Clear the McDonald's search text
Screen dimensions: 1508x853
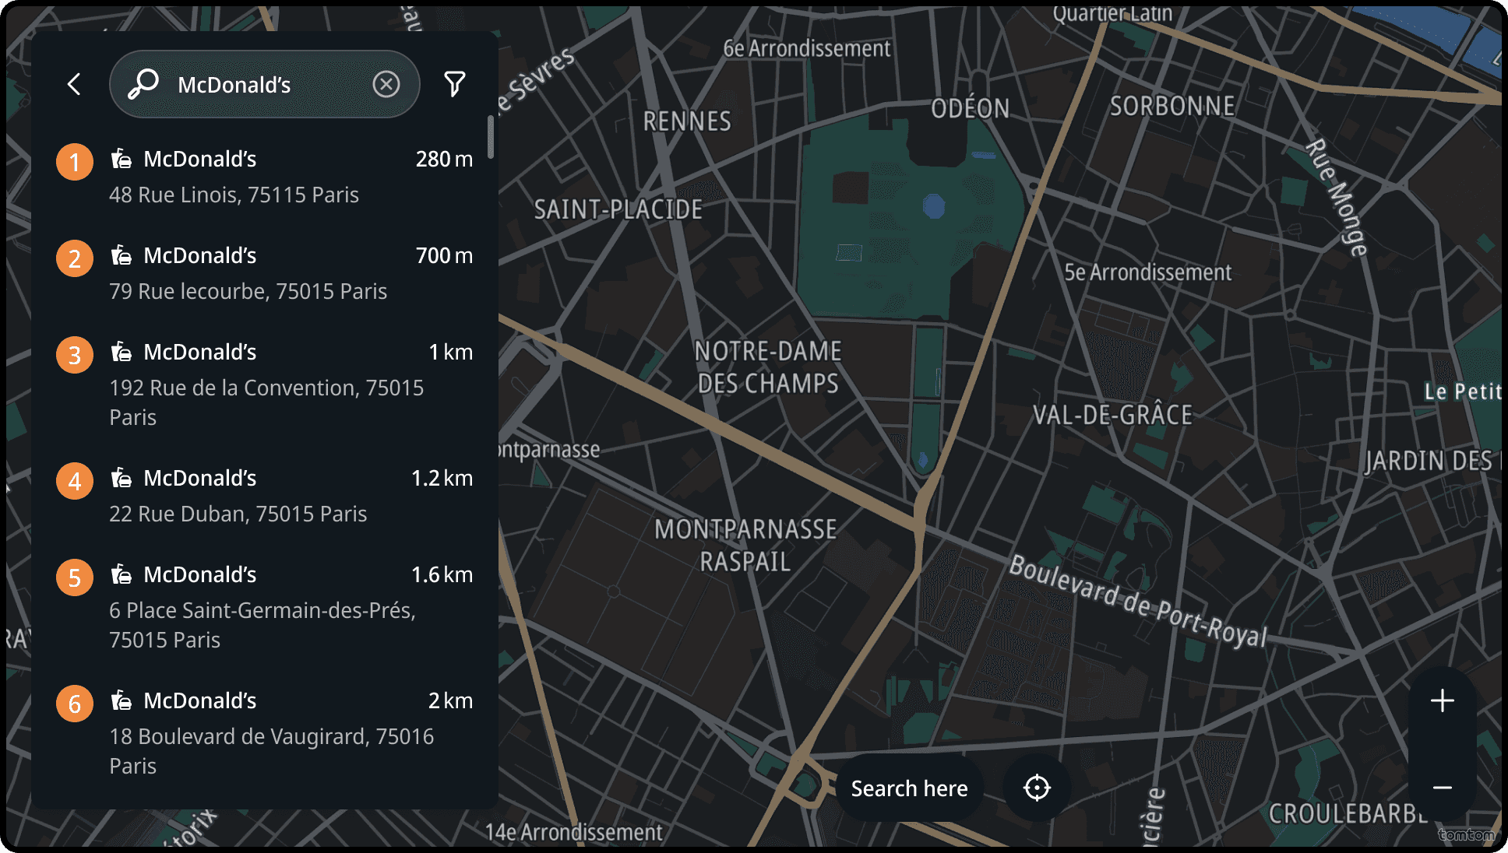(x=386, y=84)
